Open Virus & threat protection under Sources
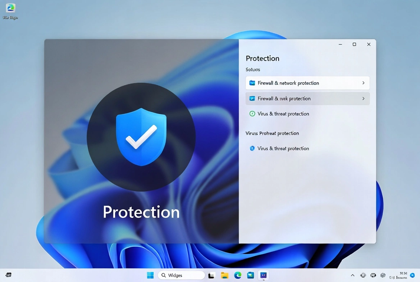The height and width of the screenshot is (282, 420). point(283,114)
